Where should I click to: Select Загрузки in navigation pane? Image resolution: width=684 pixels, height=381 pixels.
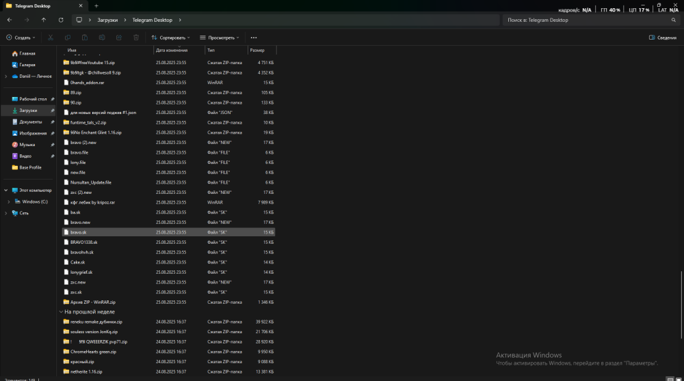coord(28,111)
